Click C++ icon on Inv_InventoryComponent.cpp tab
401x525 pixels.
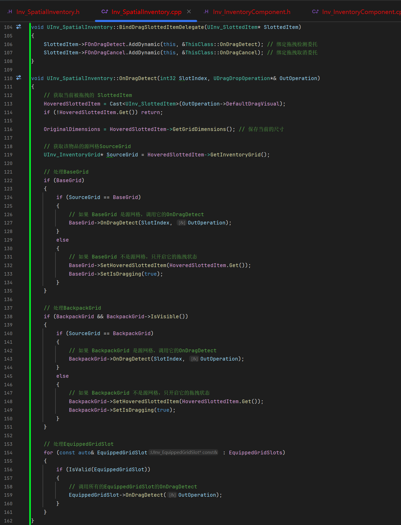click(315, 12)
